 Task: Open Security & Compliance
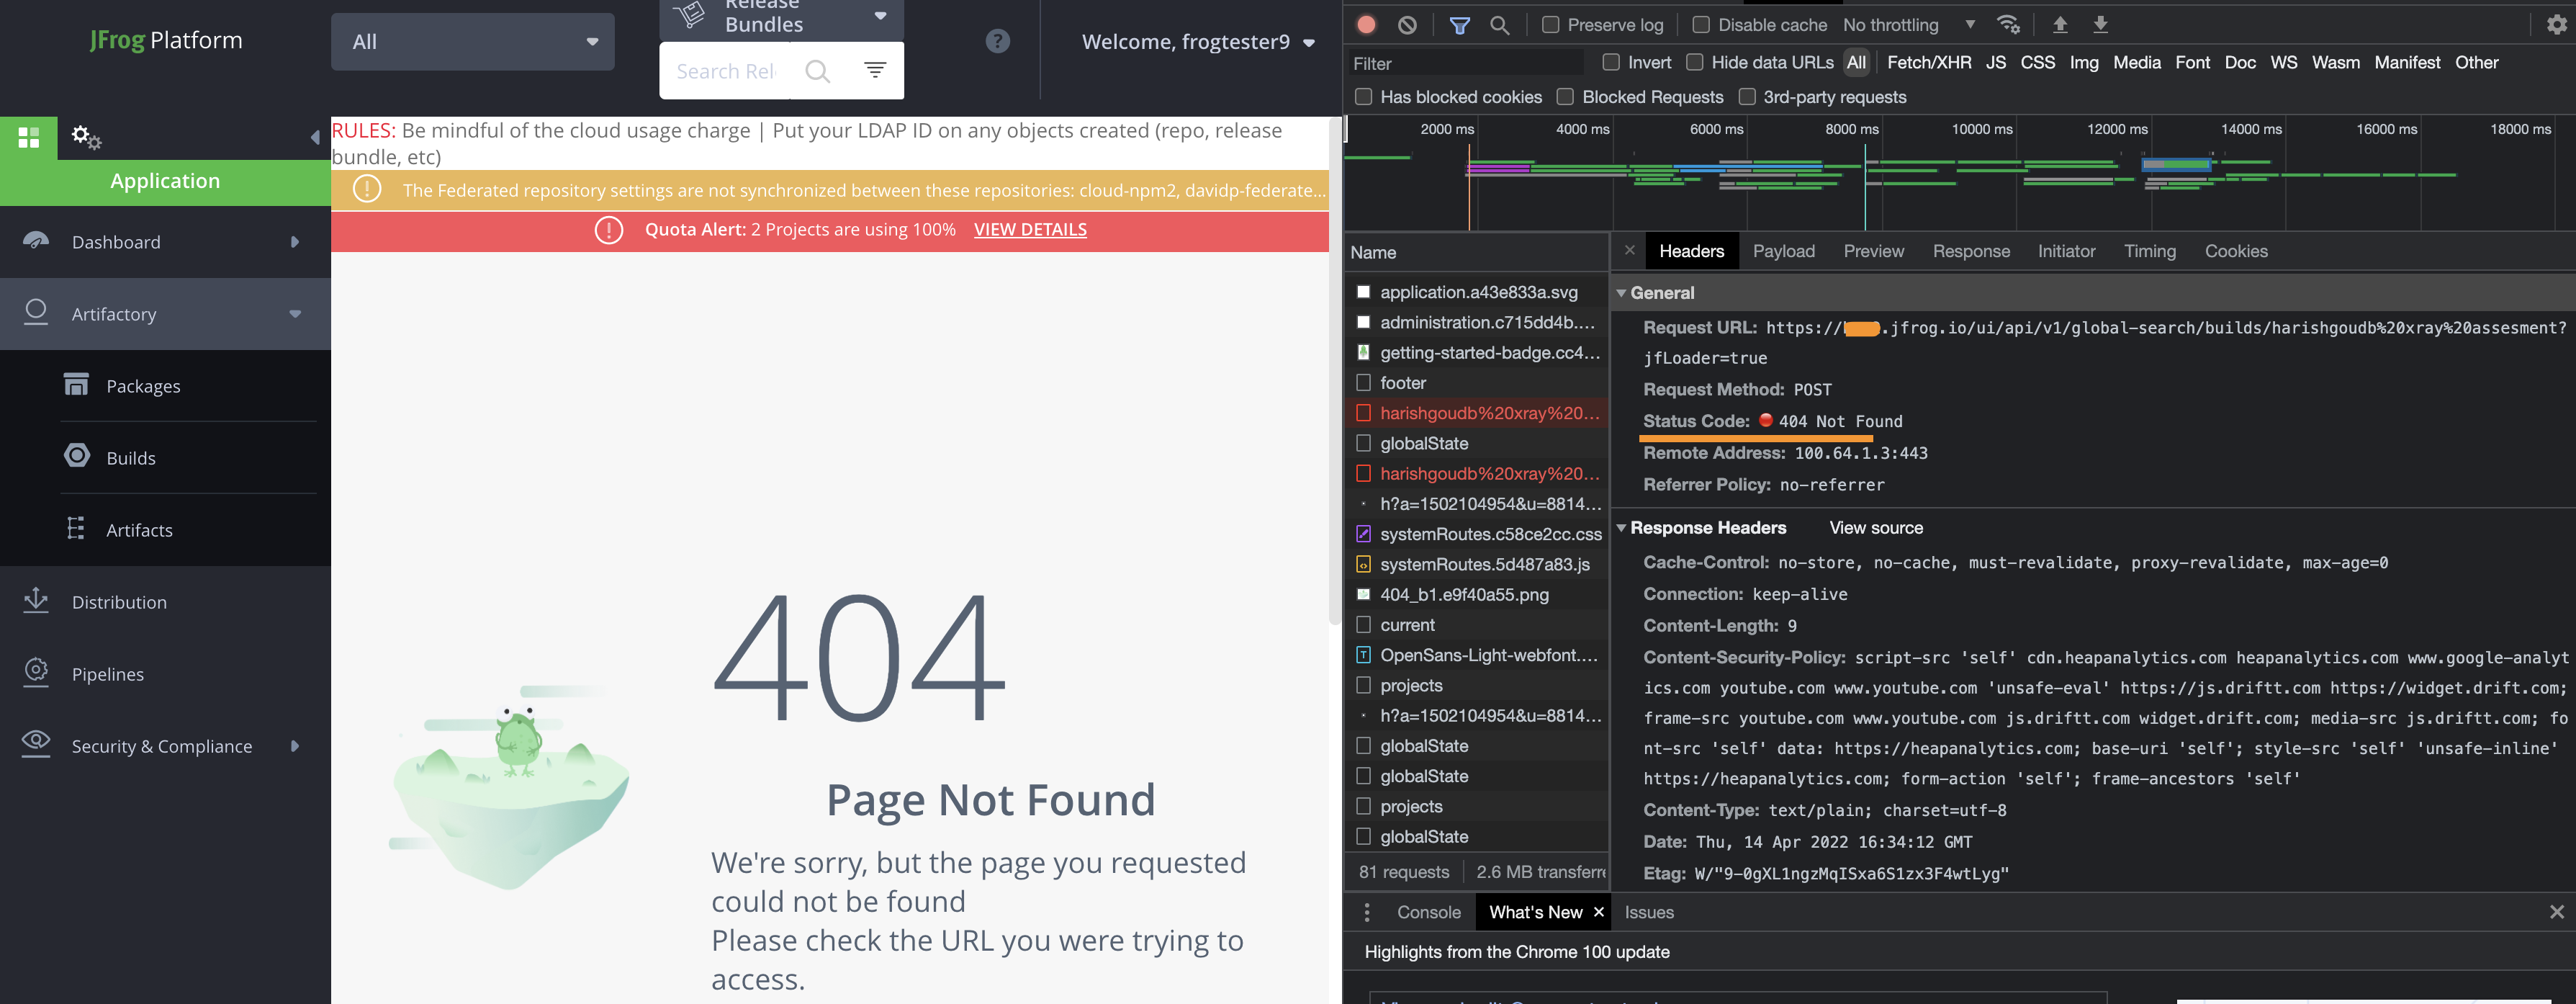pyautogui.click(x=161, y=745)
